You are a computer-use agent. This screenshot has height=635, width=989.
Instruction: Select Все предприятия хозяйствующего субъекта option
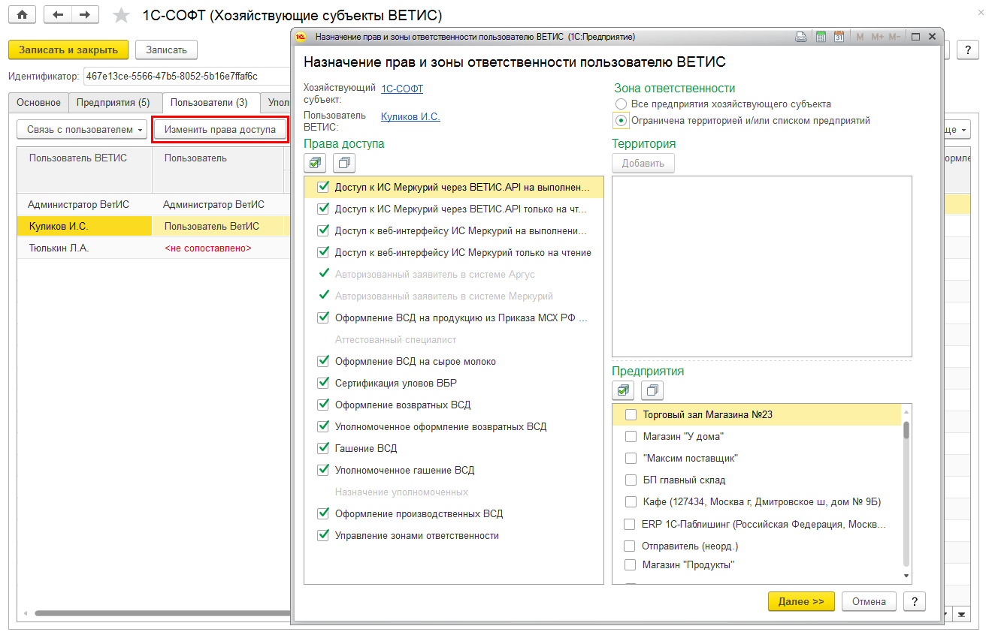621,104
